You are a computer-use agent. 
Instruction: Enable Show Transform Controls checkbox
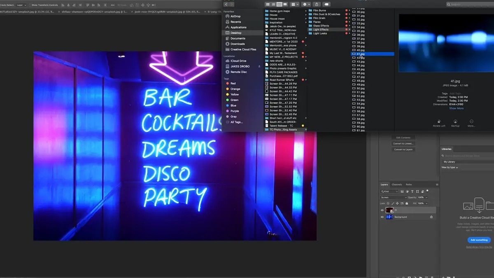point(30,5)
